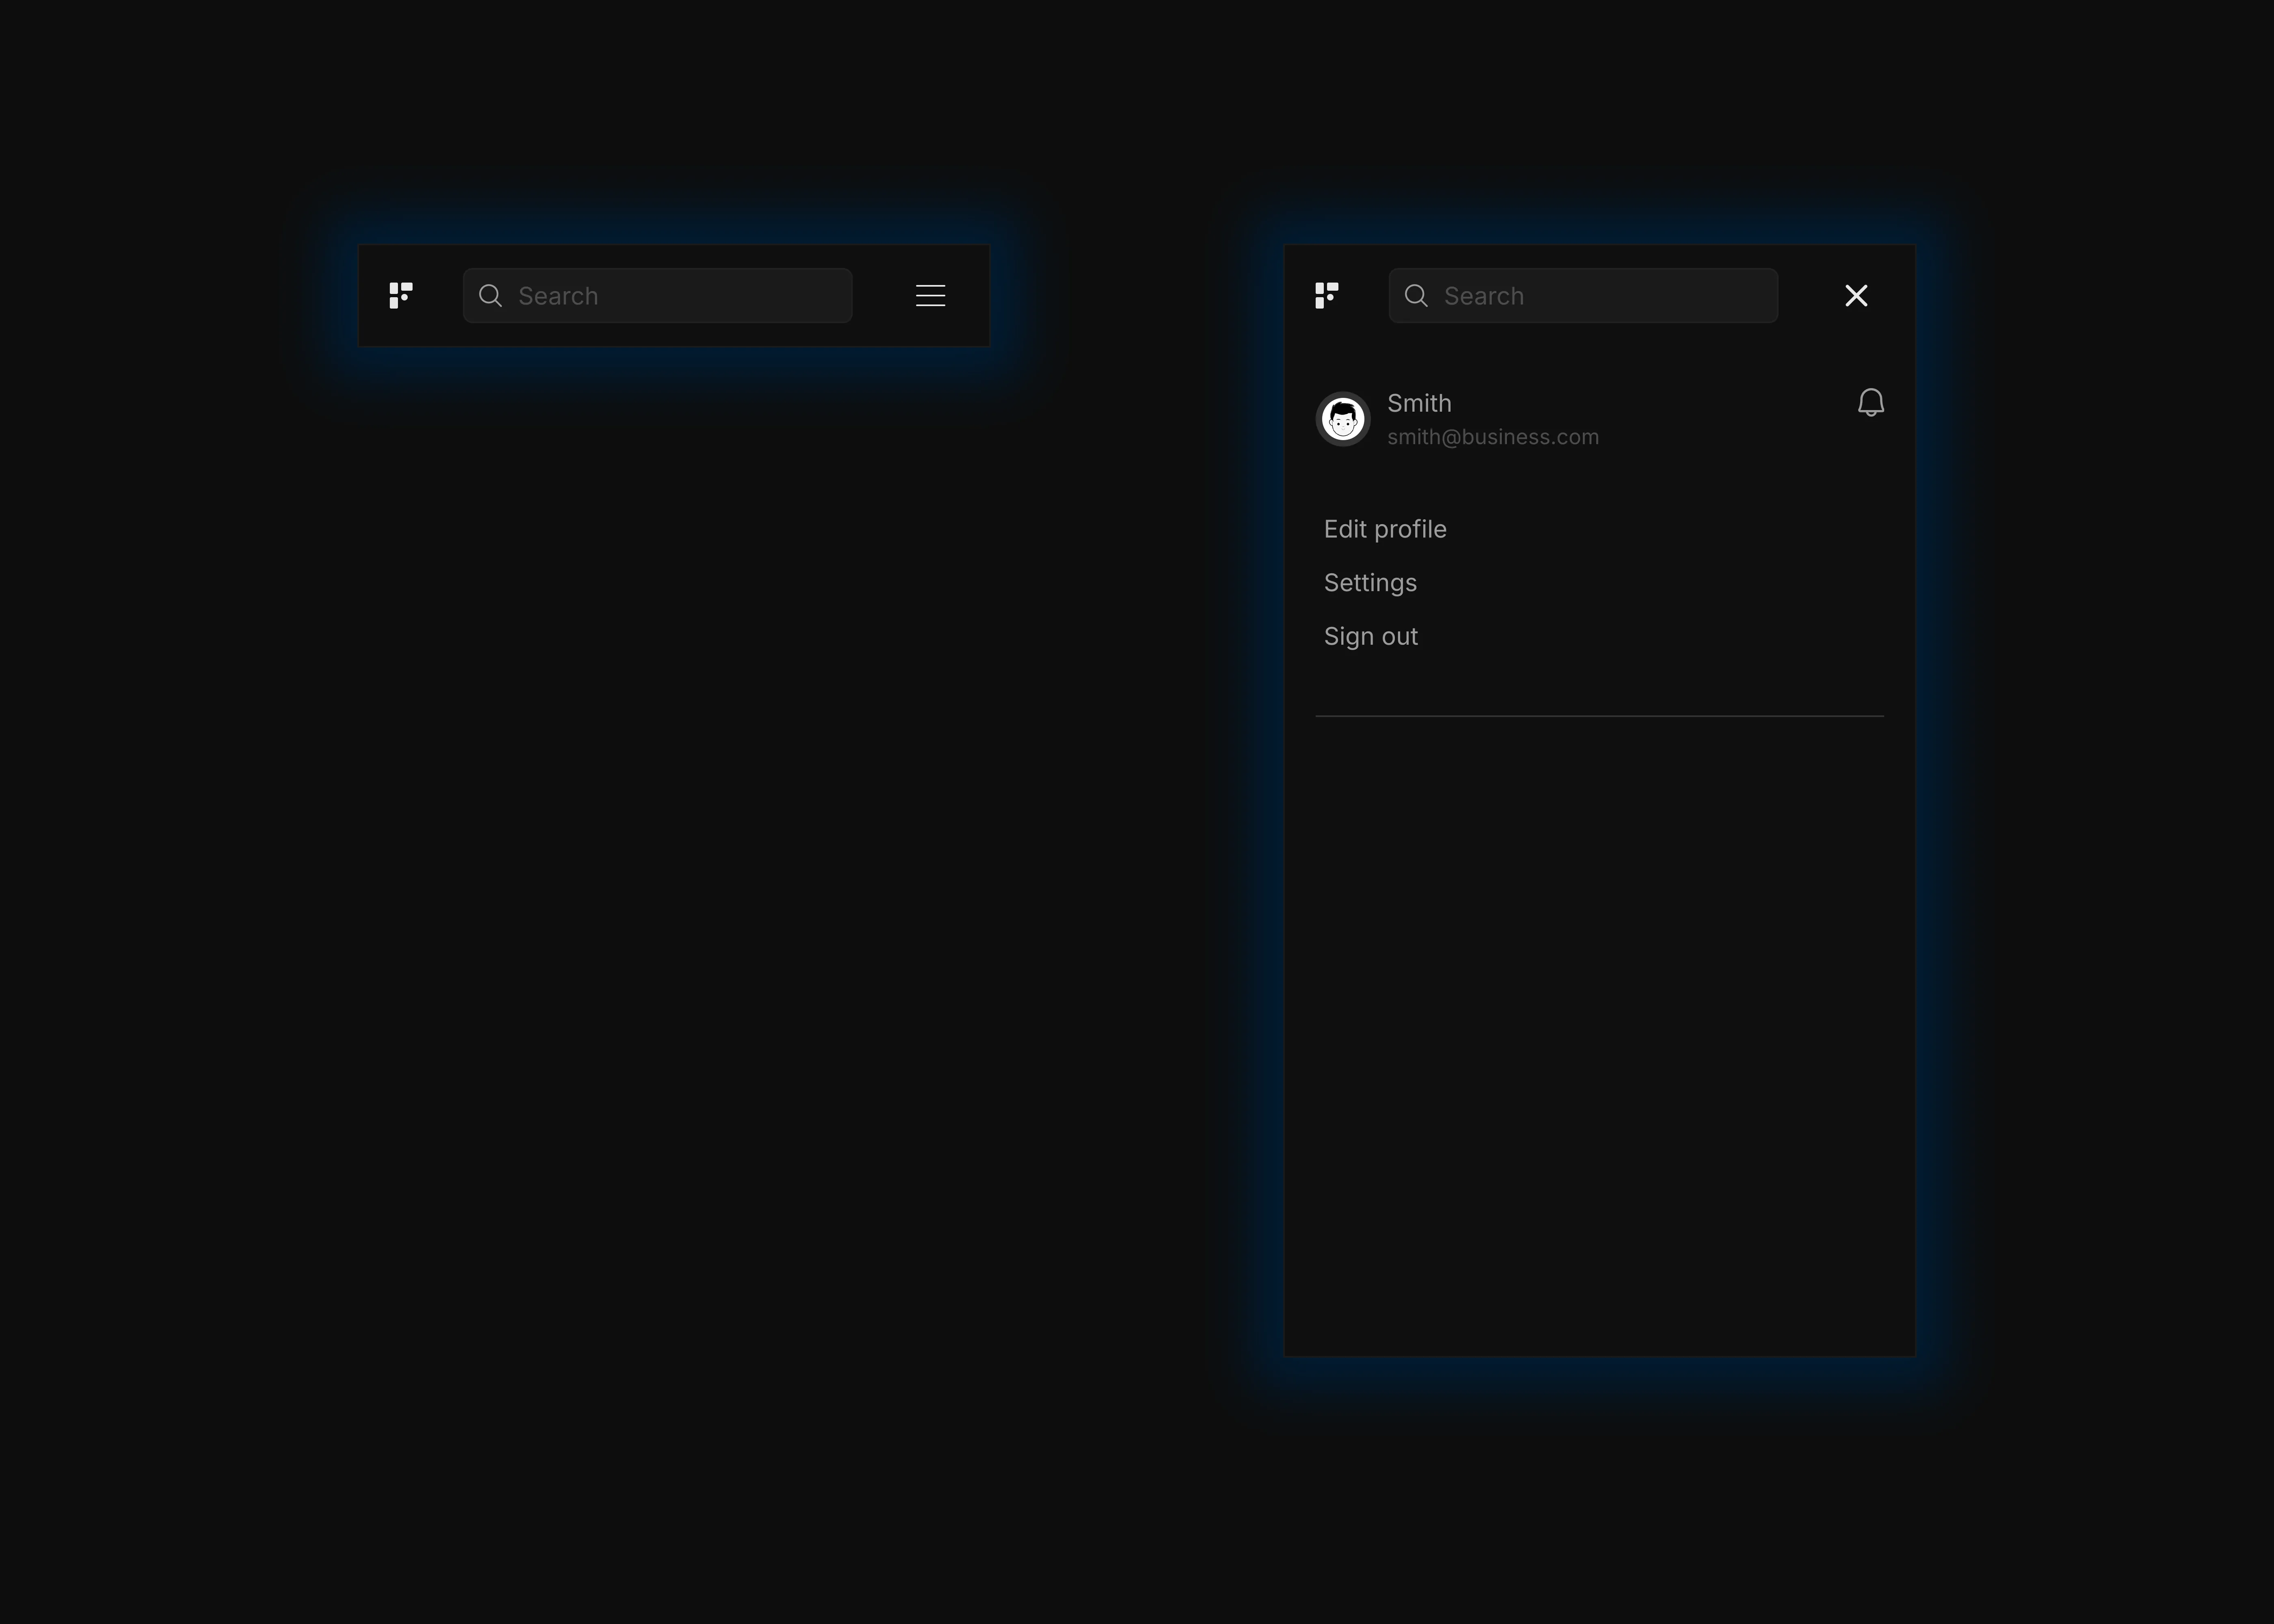Click Smith's avatar picture
Image resolution: width=2274 pixels, height=1624 pixels.
[x=1343, y=419]
